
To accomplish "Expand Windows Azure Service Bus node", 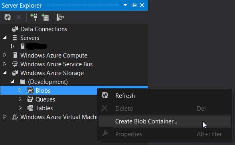I will pos(5,64).
